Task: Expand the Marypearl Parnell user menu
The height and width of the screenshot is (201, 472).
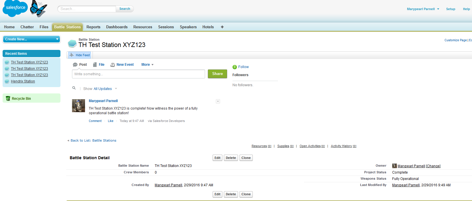Action: point(423,9)
